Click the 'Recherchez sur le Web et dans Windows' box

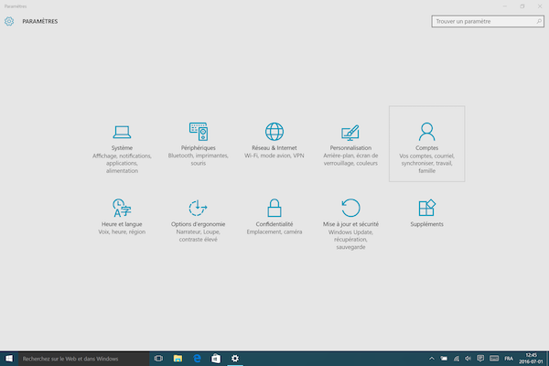click(x=83, y=359)
